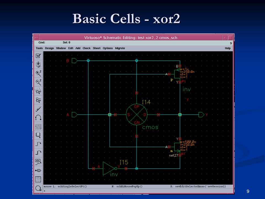Select the wide Wire tool
Screen dimensions: 265x199
click(x=38, y=153)
